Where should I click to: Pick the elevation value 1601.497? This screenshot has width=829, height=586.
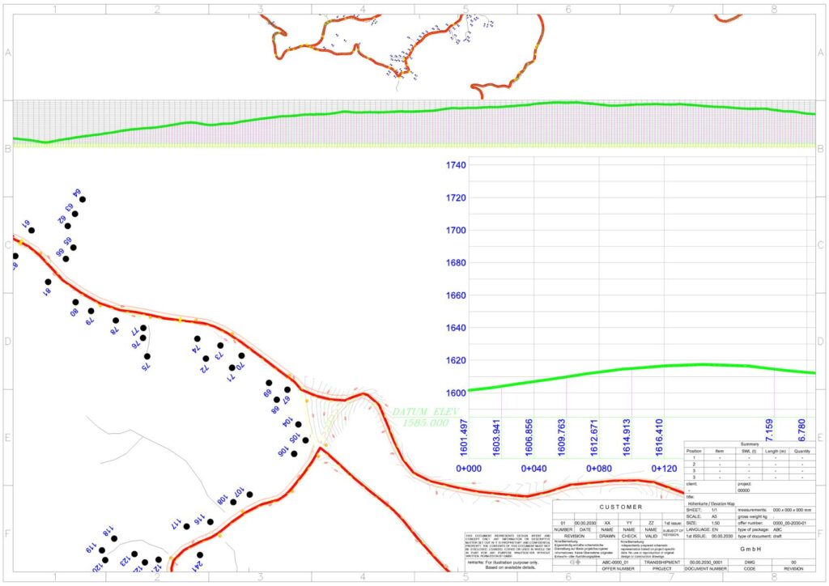pyautogui.click(x=464, y=438)
